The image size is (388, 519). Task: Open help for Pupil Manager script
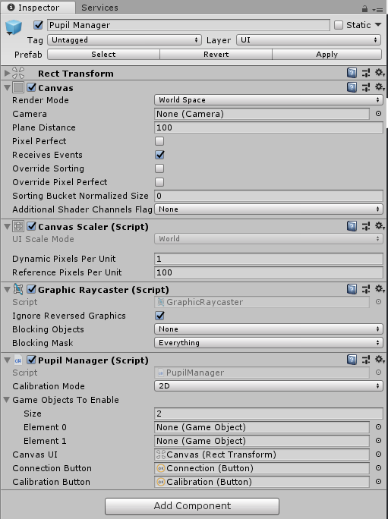point(352,360)
